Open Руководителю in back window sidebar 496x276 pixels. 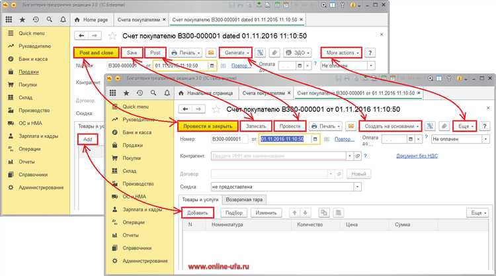click(34, 46)
